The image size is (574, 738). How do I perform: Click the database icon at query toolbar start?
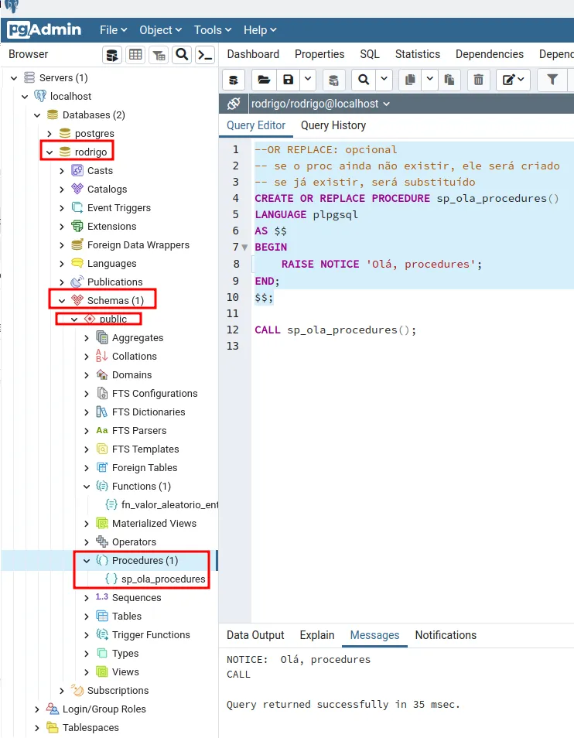pos(234,80)
